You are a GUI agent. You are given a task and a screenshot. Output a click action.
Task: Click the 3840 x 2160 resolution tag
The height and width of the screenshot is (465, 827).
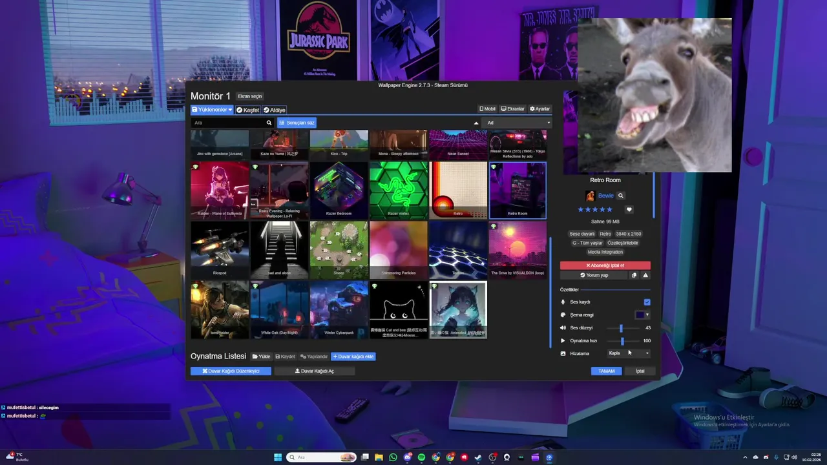[629, 234]
